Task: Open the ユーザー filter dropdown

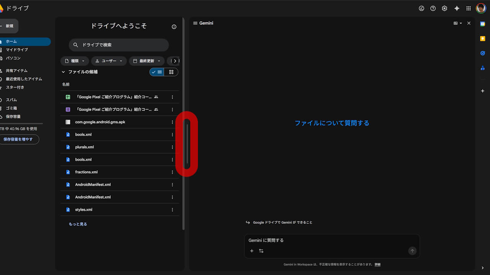Action: (x=109, y=61)
